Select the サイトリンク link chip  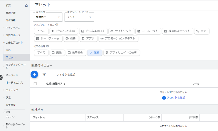pos(121,31)
